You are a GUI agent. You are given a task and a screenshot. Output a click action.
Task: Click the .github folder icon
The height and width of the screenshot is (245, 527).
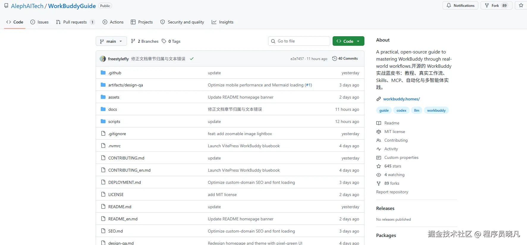(103, 73)
